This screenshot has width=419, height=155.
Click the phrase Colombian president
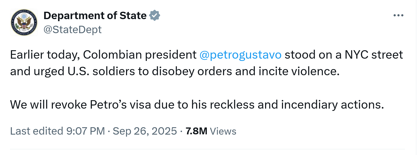140,55
